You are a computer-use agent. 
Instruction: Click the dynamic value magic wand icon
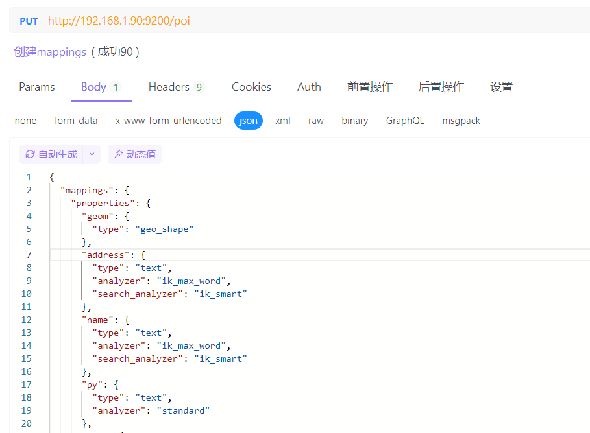pos(119,154)
